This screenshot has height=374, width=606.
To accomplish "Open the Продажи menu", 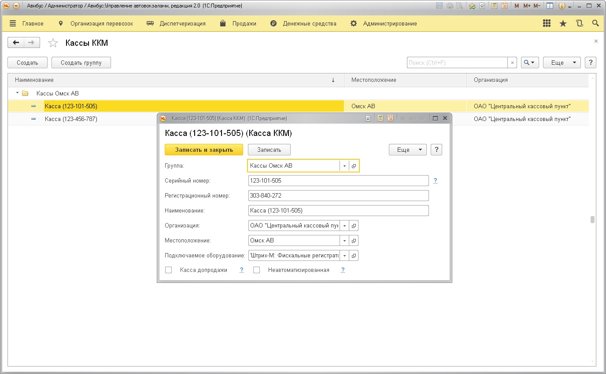I will 238,24.
